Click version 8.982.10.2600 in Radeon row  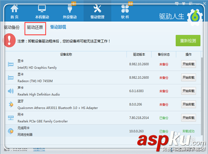(139, 77)
